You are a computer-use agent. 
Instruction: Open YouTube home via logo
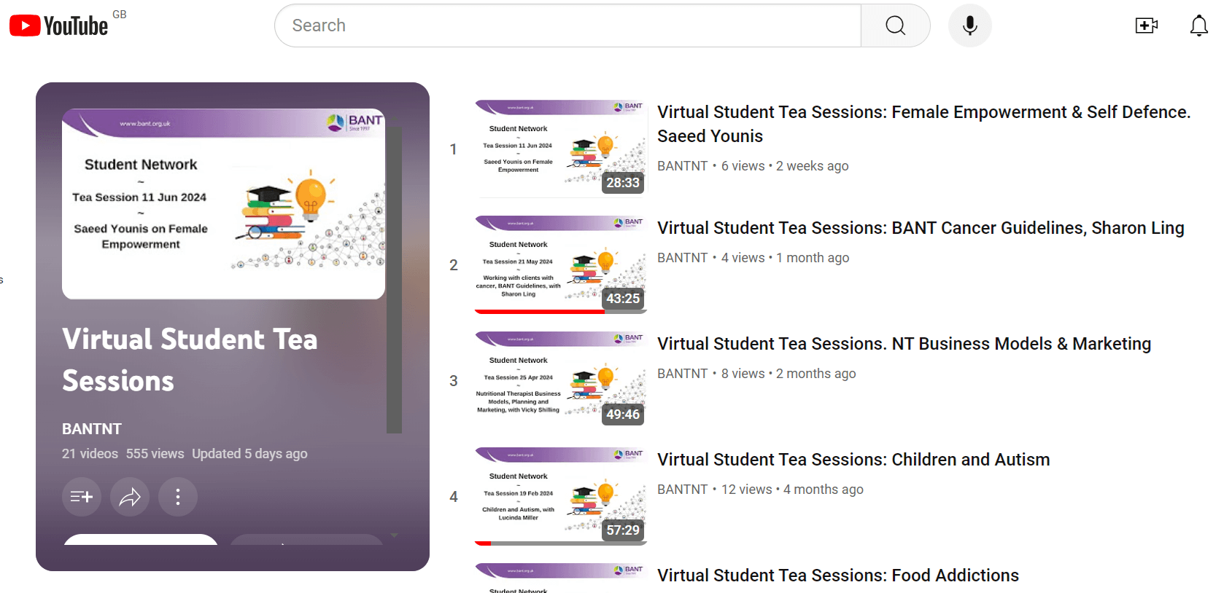pyautogui.click(x=58, y=25)
